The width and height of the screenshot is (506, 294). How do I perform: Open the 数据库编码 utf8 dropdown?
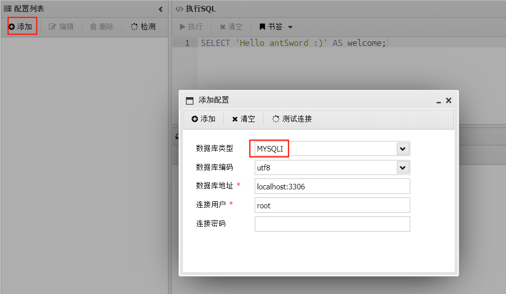pyautogui.click(x=403, y=167)
